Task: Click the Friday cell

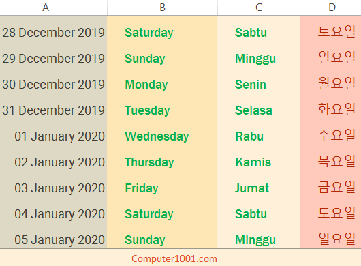Action: click(162, 188)
